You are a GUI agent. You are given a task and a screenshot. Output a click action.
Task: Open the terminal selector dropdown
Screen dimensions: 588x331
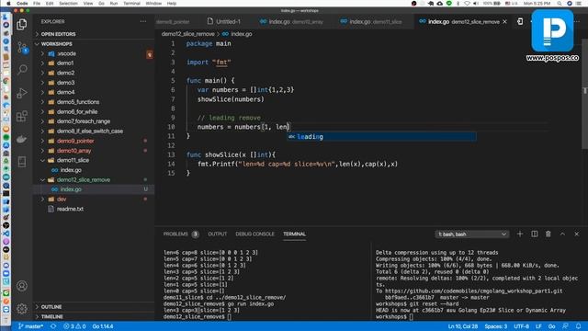471,234
